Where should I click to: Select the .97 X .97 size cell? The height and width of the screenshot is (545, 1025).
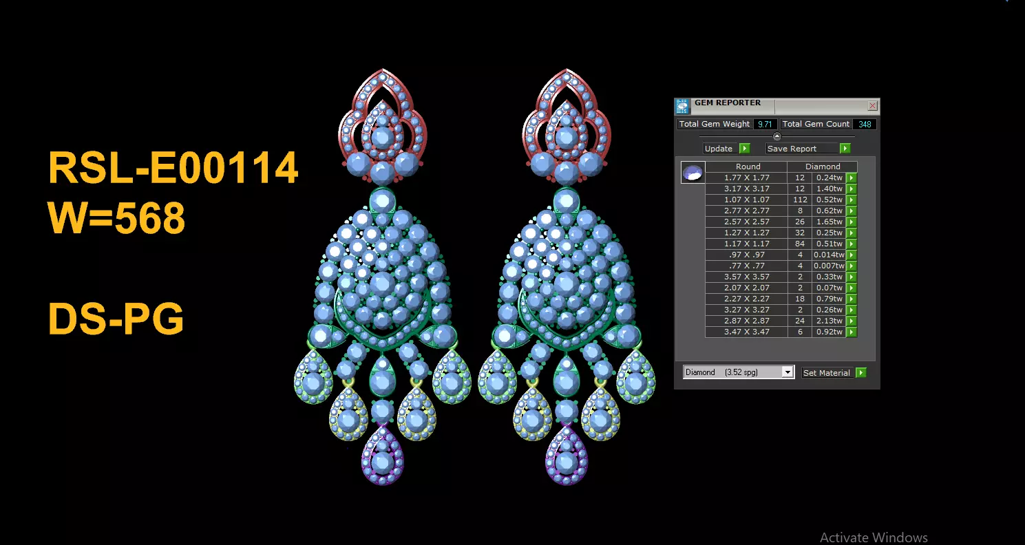(x=747, y=255)
